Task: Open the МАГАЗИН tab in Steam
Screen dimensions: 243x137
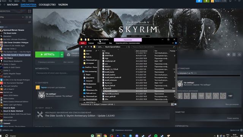Action: [13, 5]
